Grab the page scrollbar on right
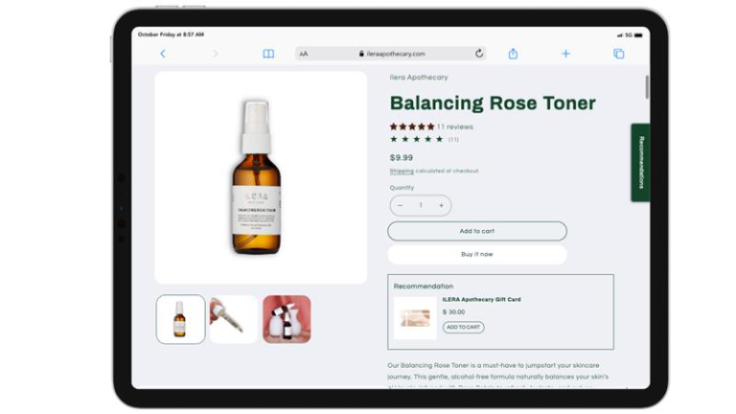Image resolution: width=736 pixels, height=414 pixels. (647, 87)
